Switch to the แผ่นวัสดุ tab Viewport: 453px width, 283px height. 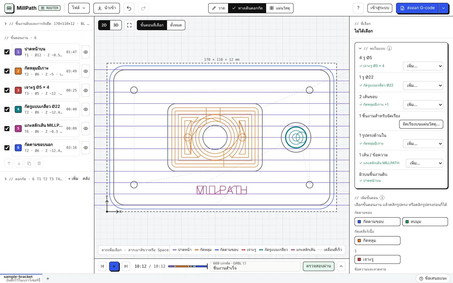280,8
